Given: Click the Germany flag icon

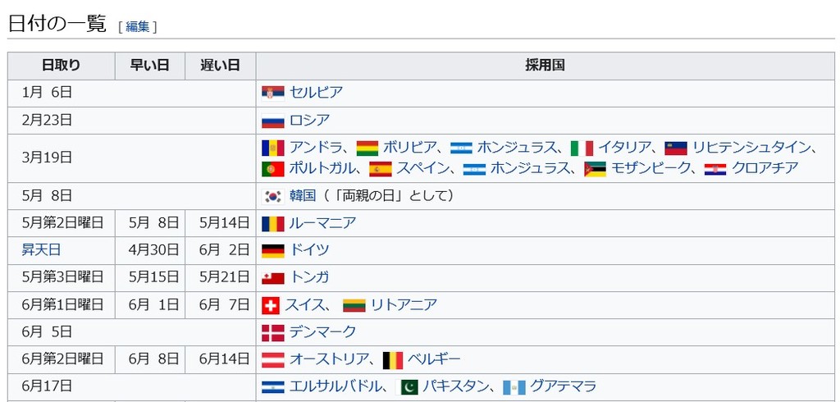Looking at the screenshot, I should [x=272, y=250].
